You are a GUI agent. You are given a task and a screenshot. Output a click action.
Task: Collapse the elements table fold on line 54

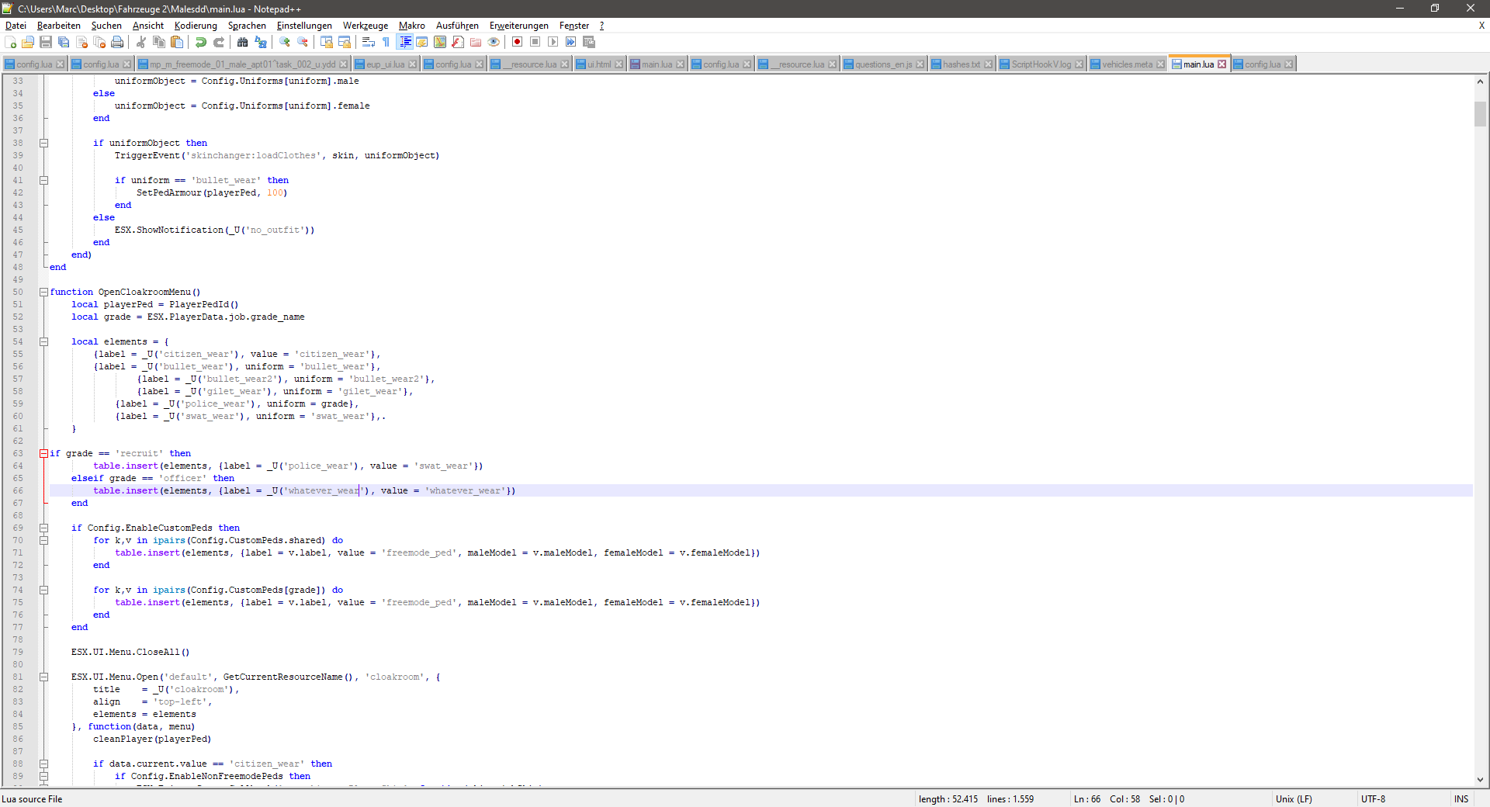[x=44, y=342]
